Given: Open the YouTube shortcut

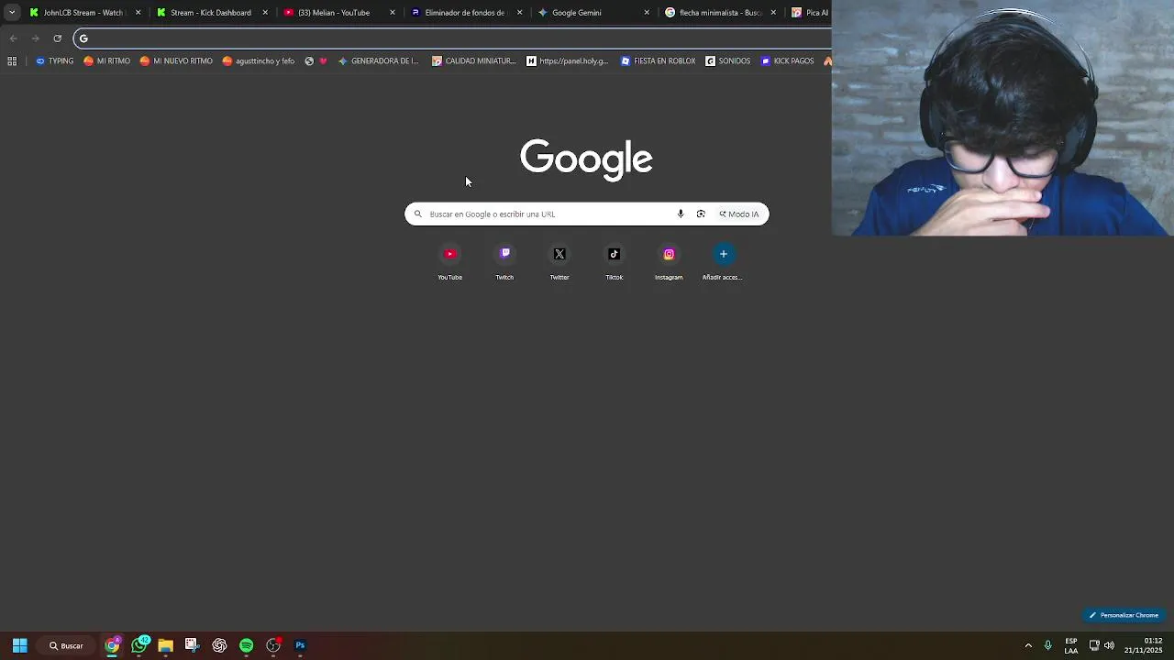Looking at the screenshot, I should [x=449, y=262].
